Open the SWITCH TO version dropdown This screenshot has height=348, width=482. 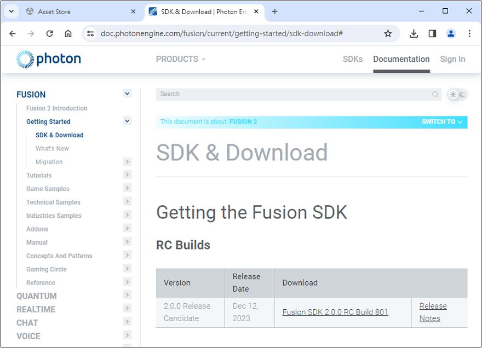coord(441,122)
